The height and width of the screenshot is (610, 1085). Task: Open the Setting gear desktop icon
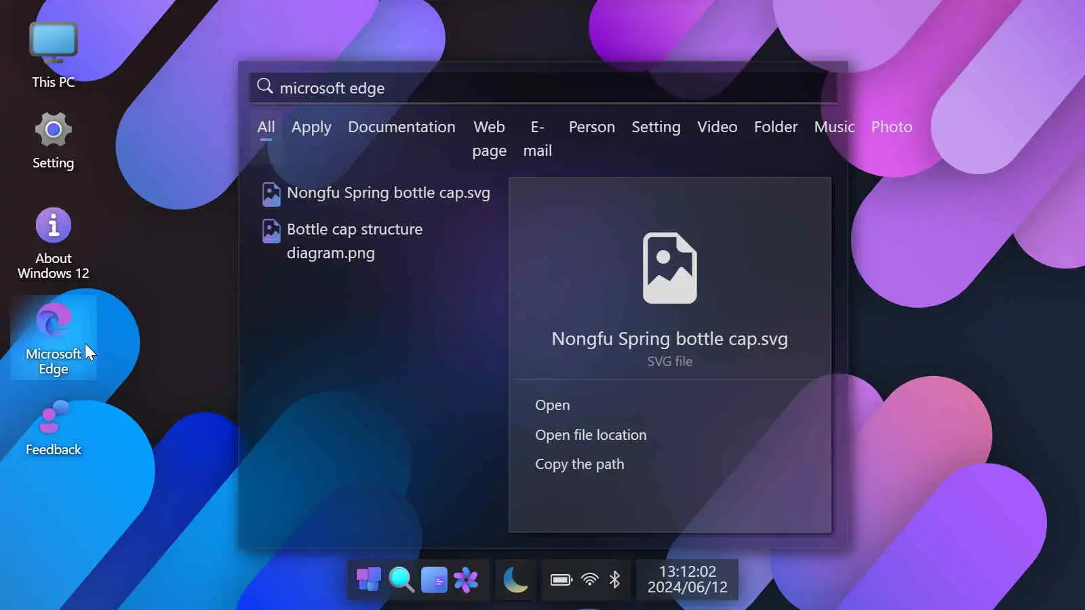[53, 141]
